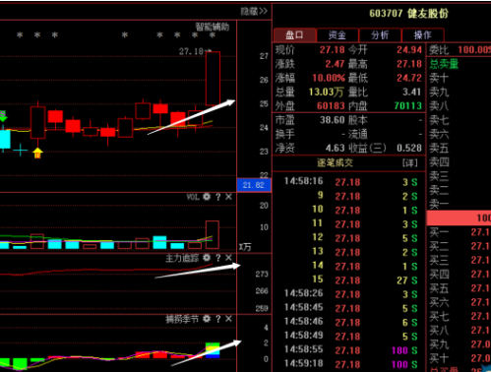Click the yellow buy arrow marker
491x372 pixels.
[37, 153]
